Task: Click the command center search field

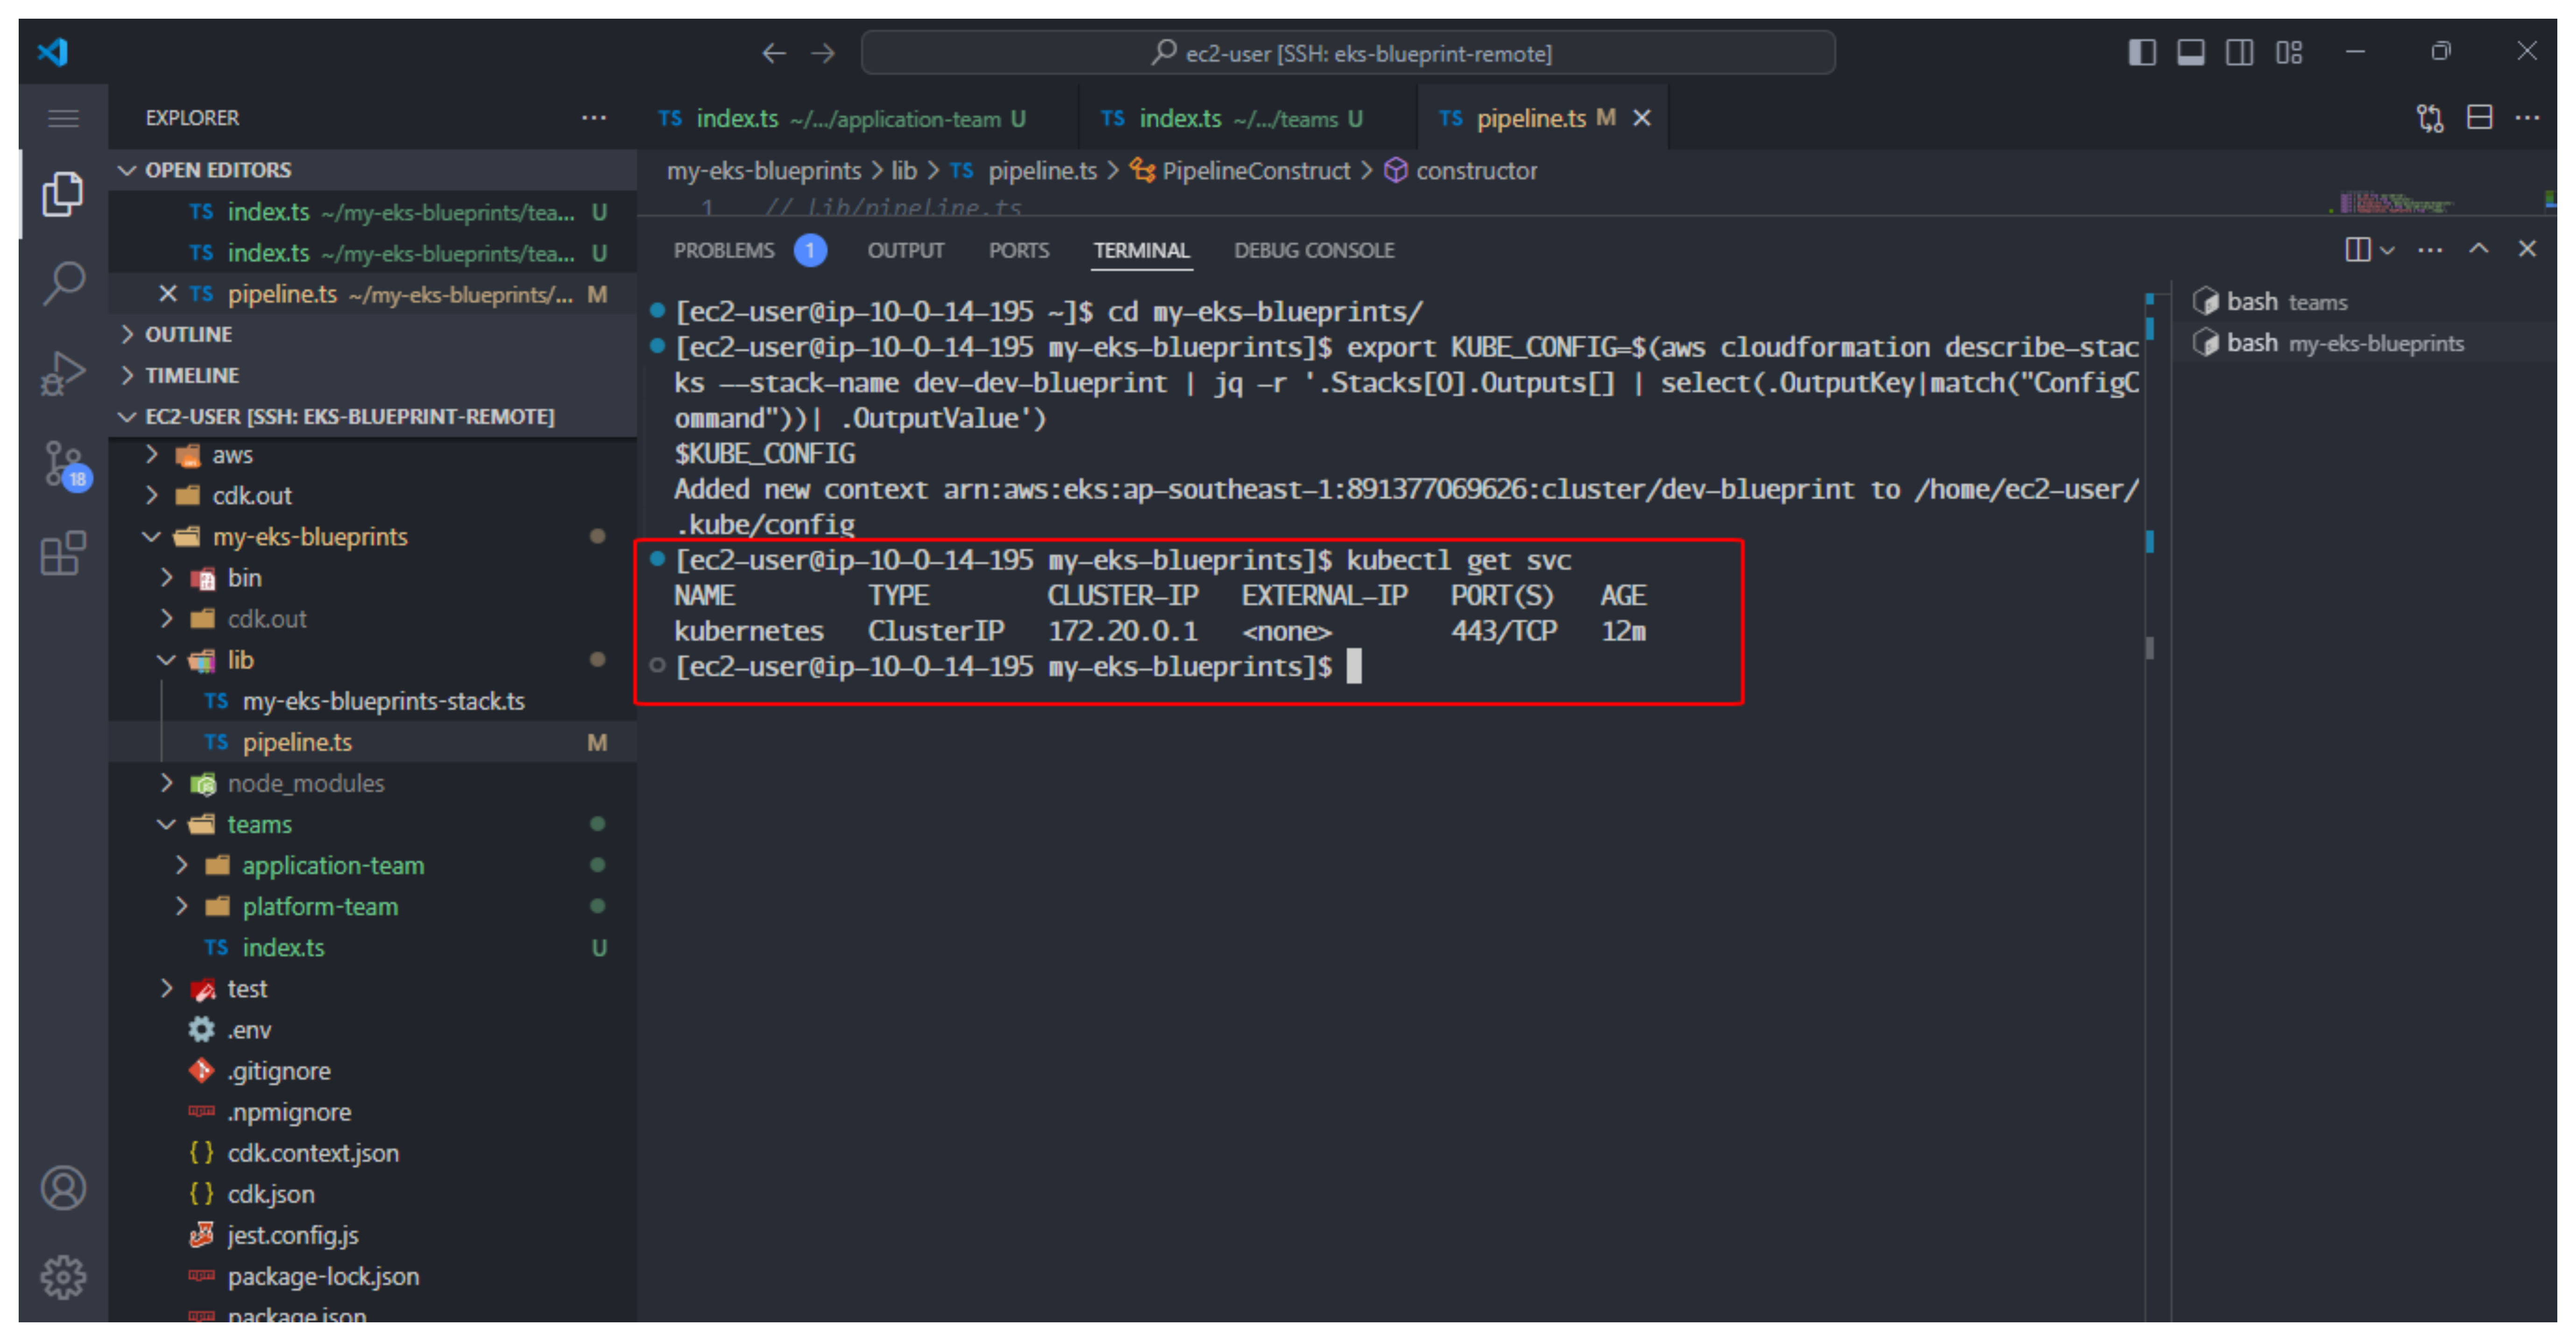Action: tap(1348, 53)
